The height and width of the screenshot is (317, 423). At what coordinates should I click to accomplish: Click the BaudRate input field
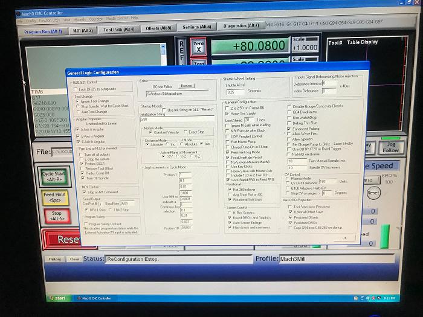[x=128, y=203]
